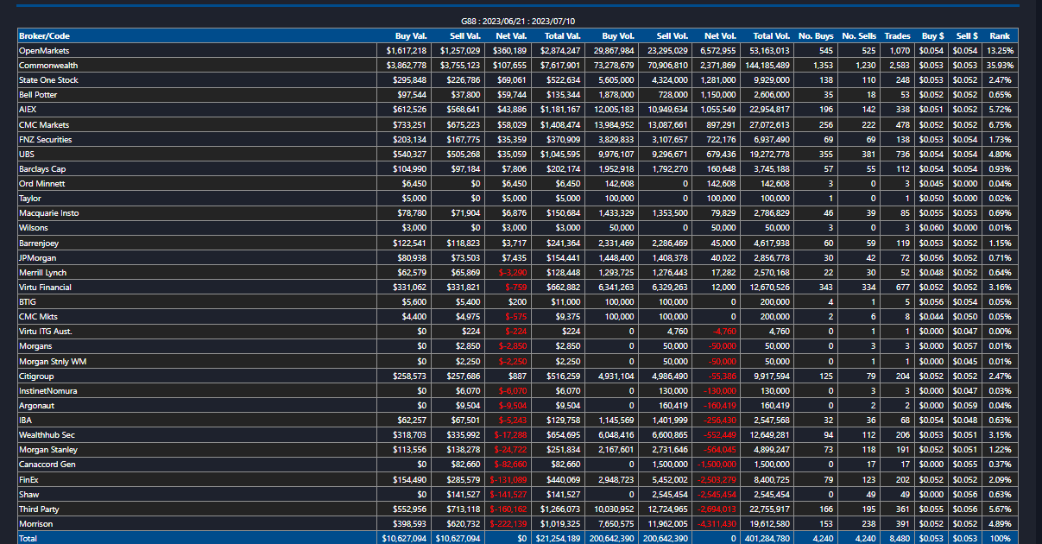The height and width of the screenshot is (544, 1042).
Task: Select the Merrill Lynch broker
Action: point(42,273)
